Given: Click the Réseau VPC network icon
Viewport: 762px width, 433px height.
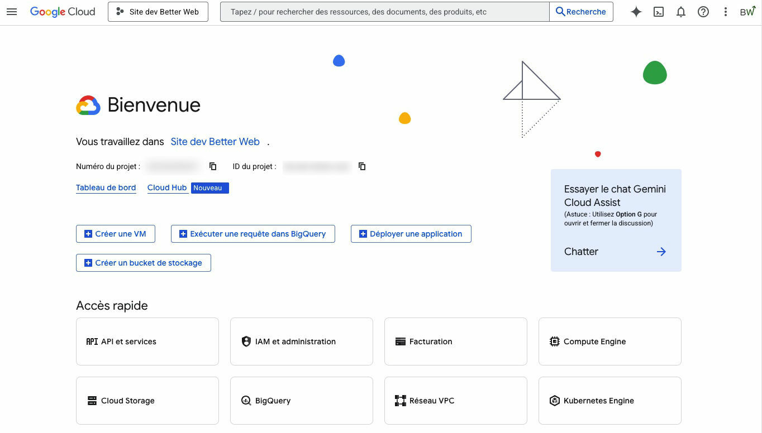Looking at the screenshot, I should tap(400, 401).
